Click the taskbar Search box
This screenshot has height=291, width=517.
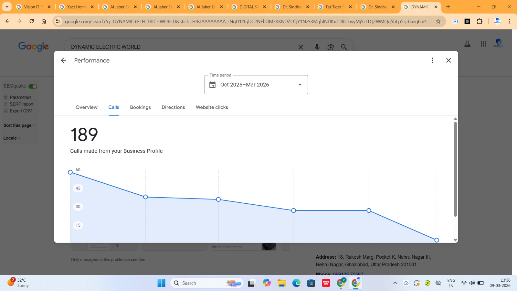pyautogui.click(x=207, y=283)
